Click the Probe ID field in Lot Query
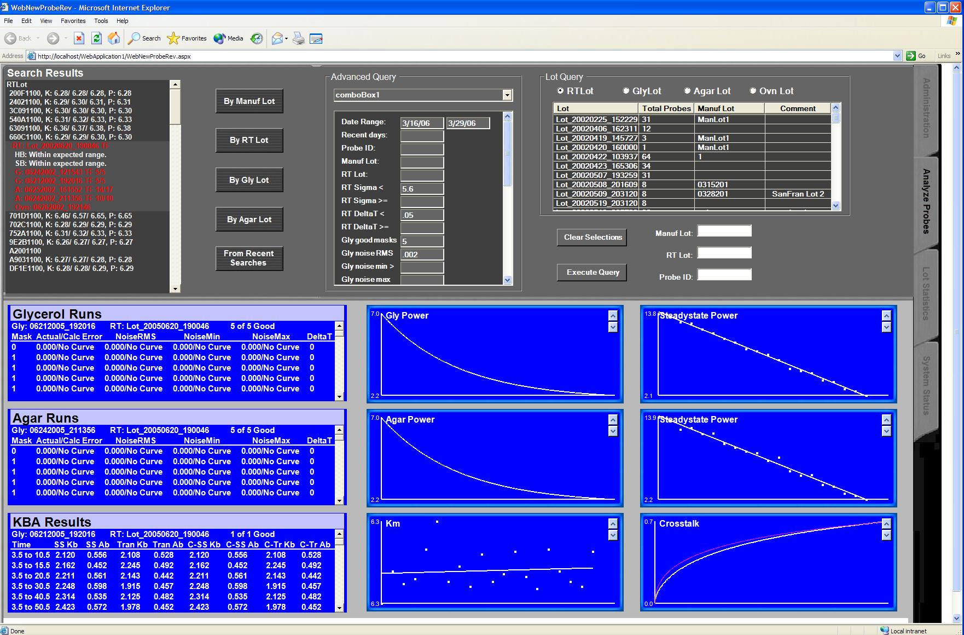Screen dimensions: 964x635 [724, 275]
